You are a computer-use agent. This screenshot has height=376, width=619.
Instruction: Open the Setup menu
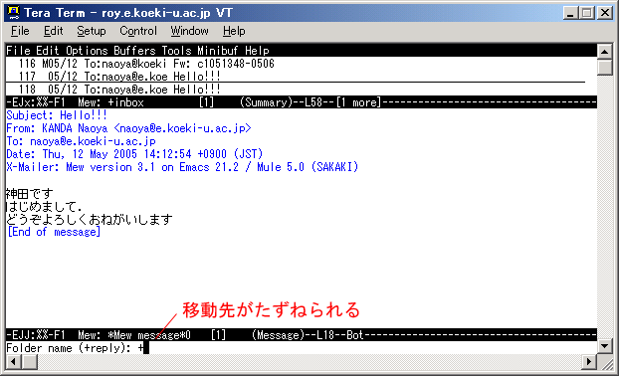coord(92,31)
